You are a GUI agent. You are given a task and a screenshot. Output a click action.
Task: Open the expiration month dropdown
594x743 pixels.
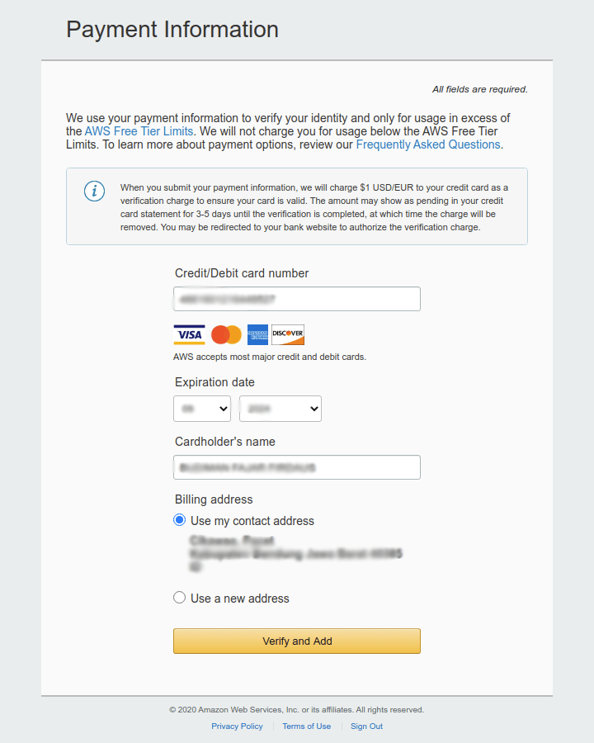(202, 409)
